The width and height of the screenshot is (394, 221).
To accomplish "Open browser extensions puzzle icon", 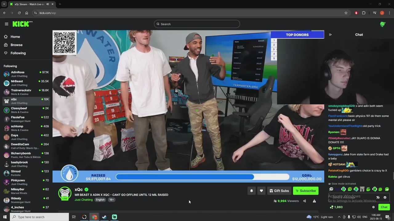I will (364, 13).
